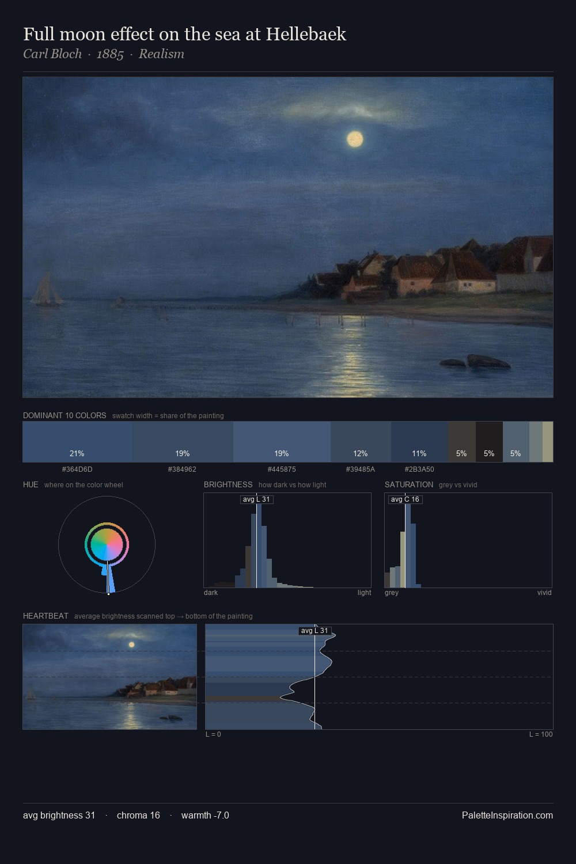Click the brightness histogram chart
The height and width of the screenshot is (864, 576).
click(x=287, y=540)
